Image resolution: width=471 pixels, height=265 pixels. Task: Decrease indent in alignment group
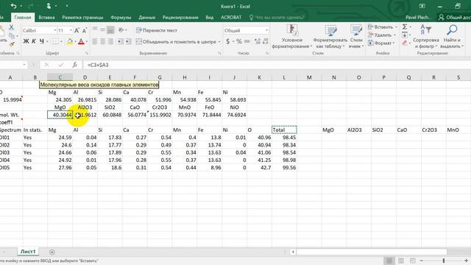[121, 41]
